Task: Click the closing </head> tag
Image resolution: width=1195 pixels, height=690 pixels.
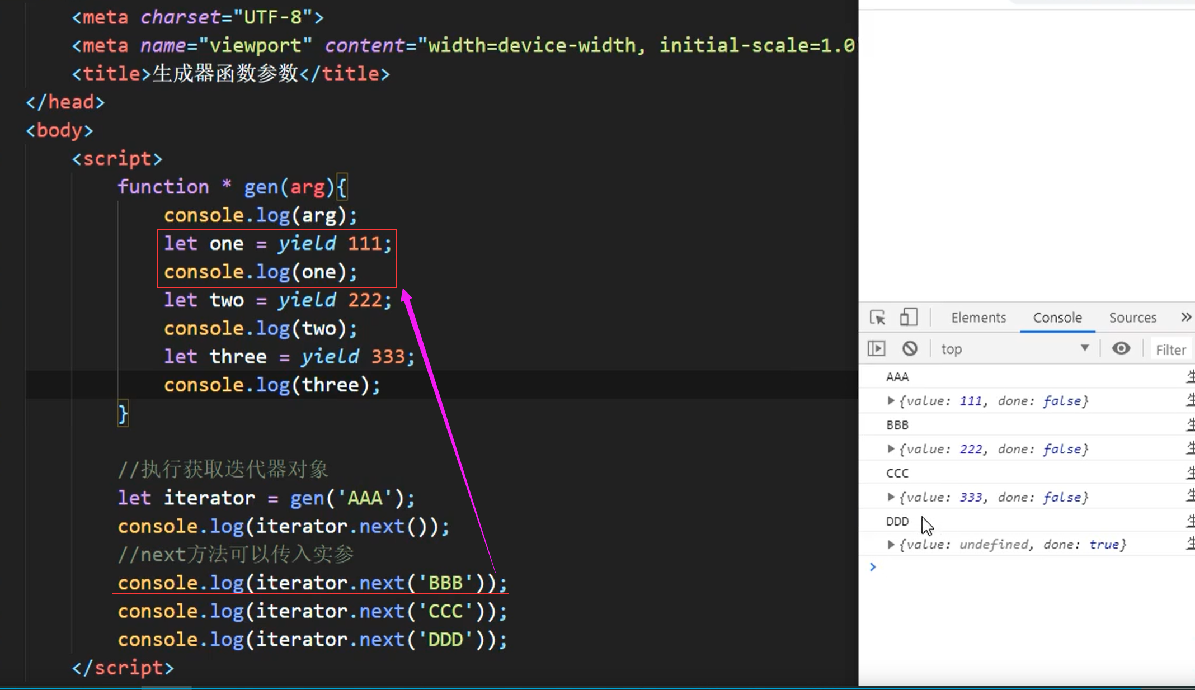Action: coord(65,102)
